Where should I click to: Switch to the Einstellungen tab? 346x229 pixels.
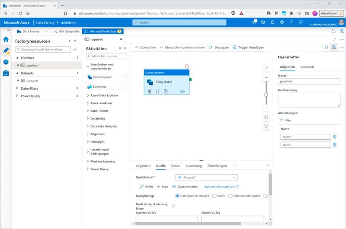(x=217, y=166)
